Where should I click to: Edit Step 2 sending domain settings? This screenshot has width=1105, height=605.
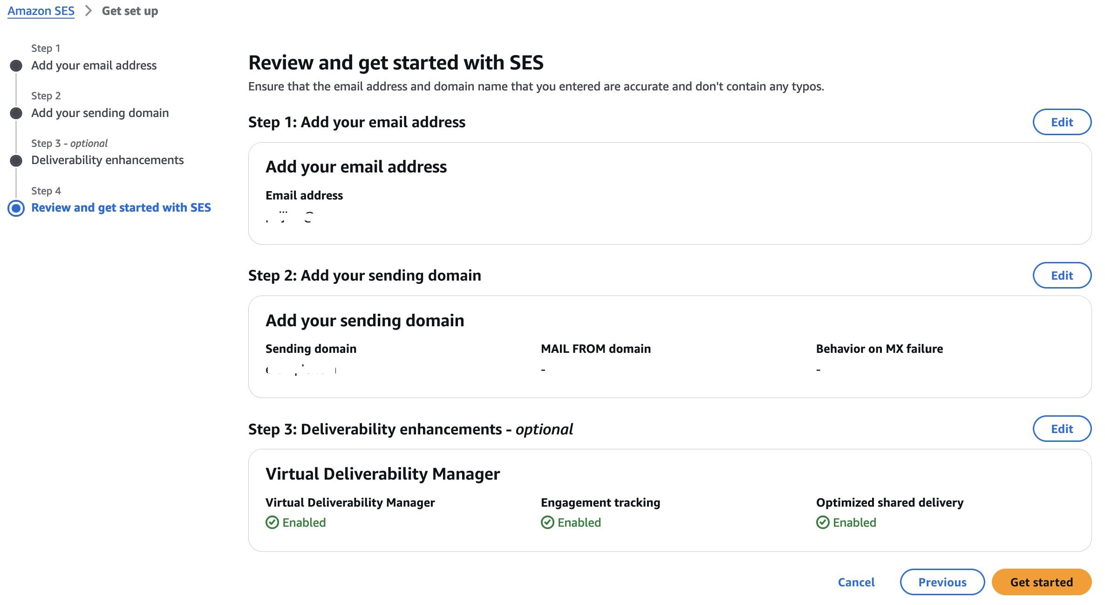click(x=1062, y=275)
